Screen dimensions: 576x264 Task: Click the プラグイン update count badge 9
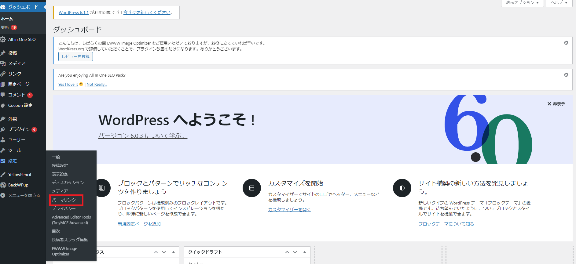(34, 130)
